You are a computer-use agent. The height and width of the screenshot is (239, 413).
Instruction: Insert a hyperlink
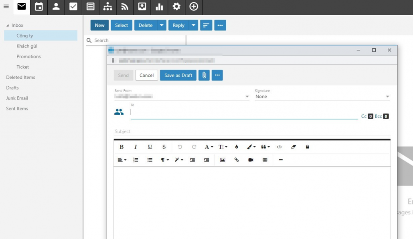237,160
